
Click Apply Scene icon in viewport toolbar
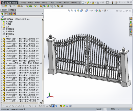pos(100,11)
